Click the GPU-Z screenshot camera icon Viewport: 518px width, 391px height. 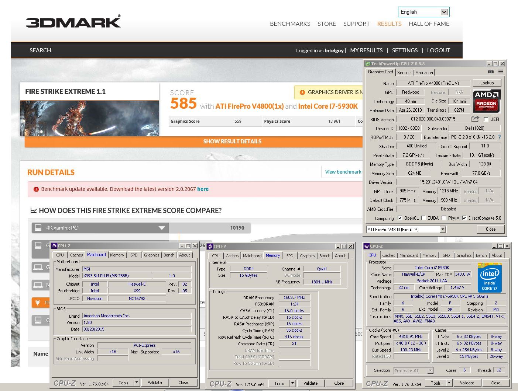490,72
